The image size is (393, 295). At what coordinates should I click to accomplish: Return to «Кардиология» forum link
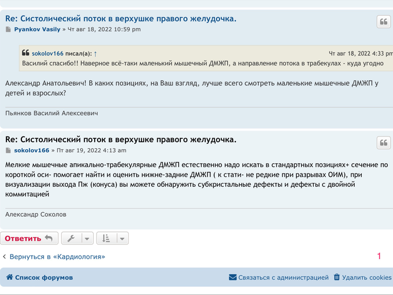57,257
